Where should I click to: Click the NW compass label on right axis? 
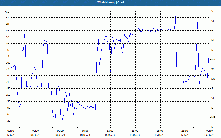[213, 60]
